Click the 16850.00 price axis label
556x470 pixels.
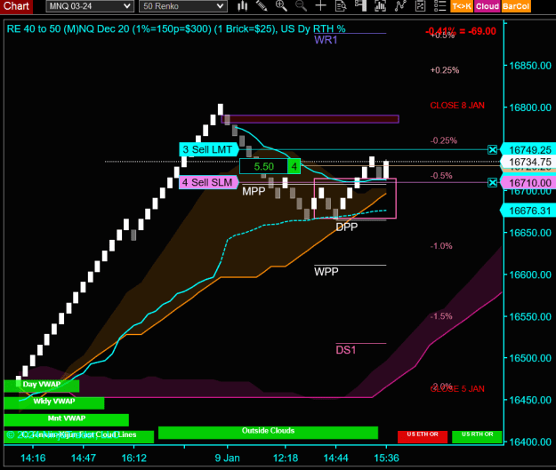coord(530,66)
